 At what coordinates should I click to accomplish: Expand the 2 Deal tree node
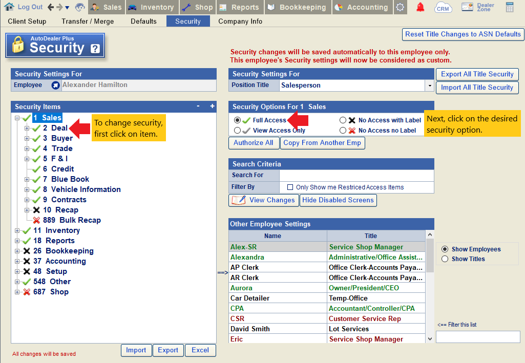27,128
